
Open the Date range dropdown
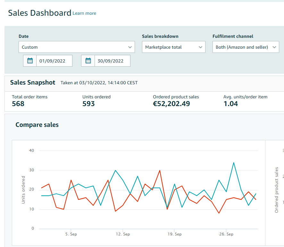(x=77, y=47)
